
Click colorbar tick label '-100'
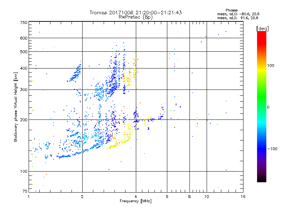[272, 149]
